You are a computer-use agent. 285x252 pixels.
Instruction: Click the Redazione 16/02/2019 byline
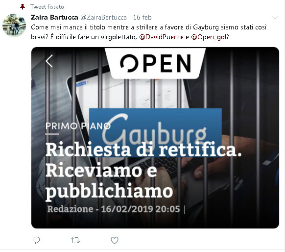click(x=114, y=209)
